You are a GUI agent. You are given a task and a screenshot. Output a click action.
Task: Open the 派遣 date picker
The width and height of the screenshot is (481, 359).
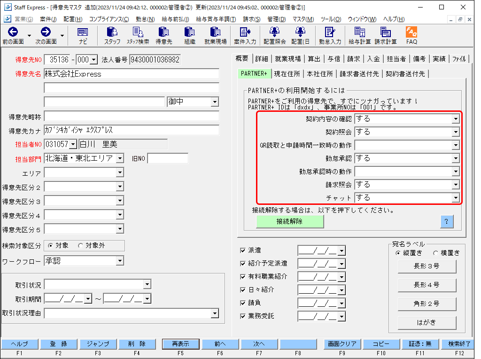click(342, 251)
